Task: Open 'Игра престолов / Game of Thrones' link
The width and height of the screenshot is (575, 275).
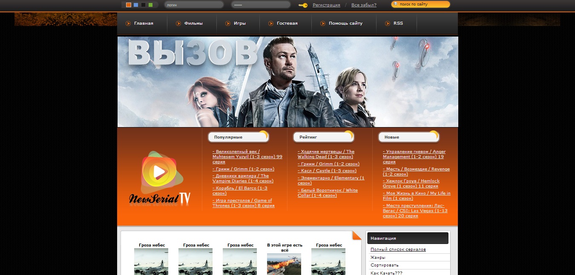Action: (244, 203)
